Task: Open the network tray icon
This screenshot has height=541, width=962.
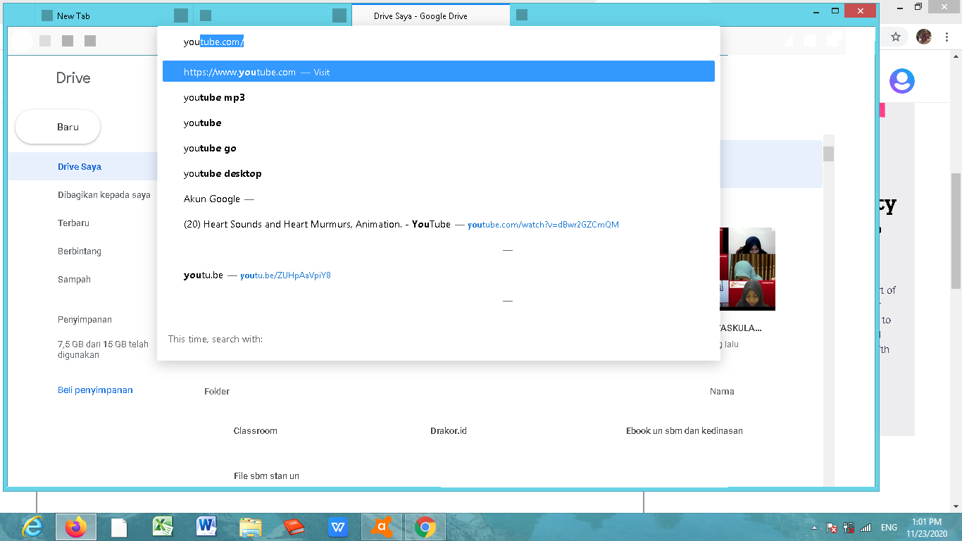Action: click(x=849, y=528)
